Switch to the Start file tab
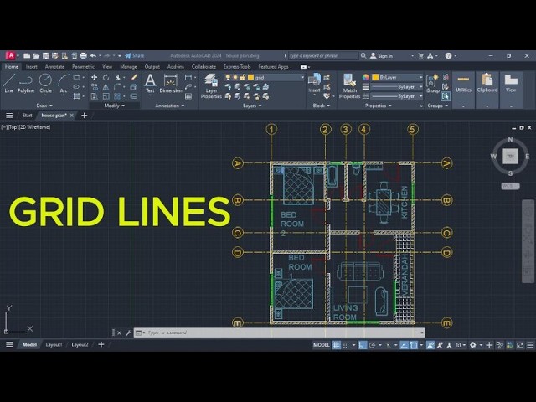The height and width of the screenshot is (402, 536). click(x=28, y=116)
